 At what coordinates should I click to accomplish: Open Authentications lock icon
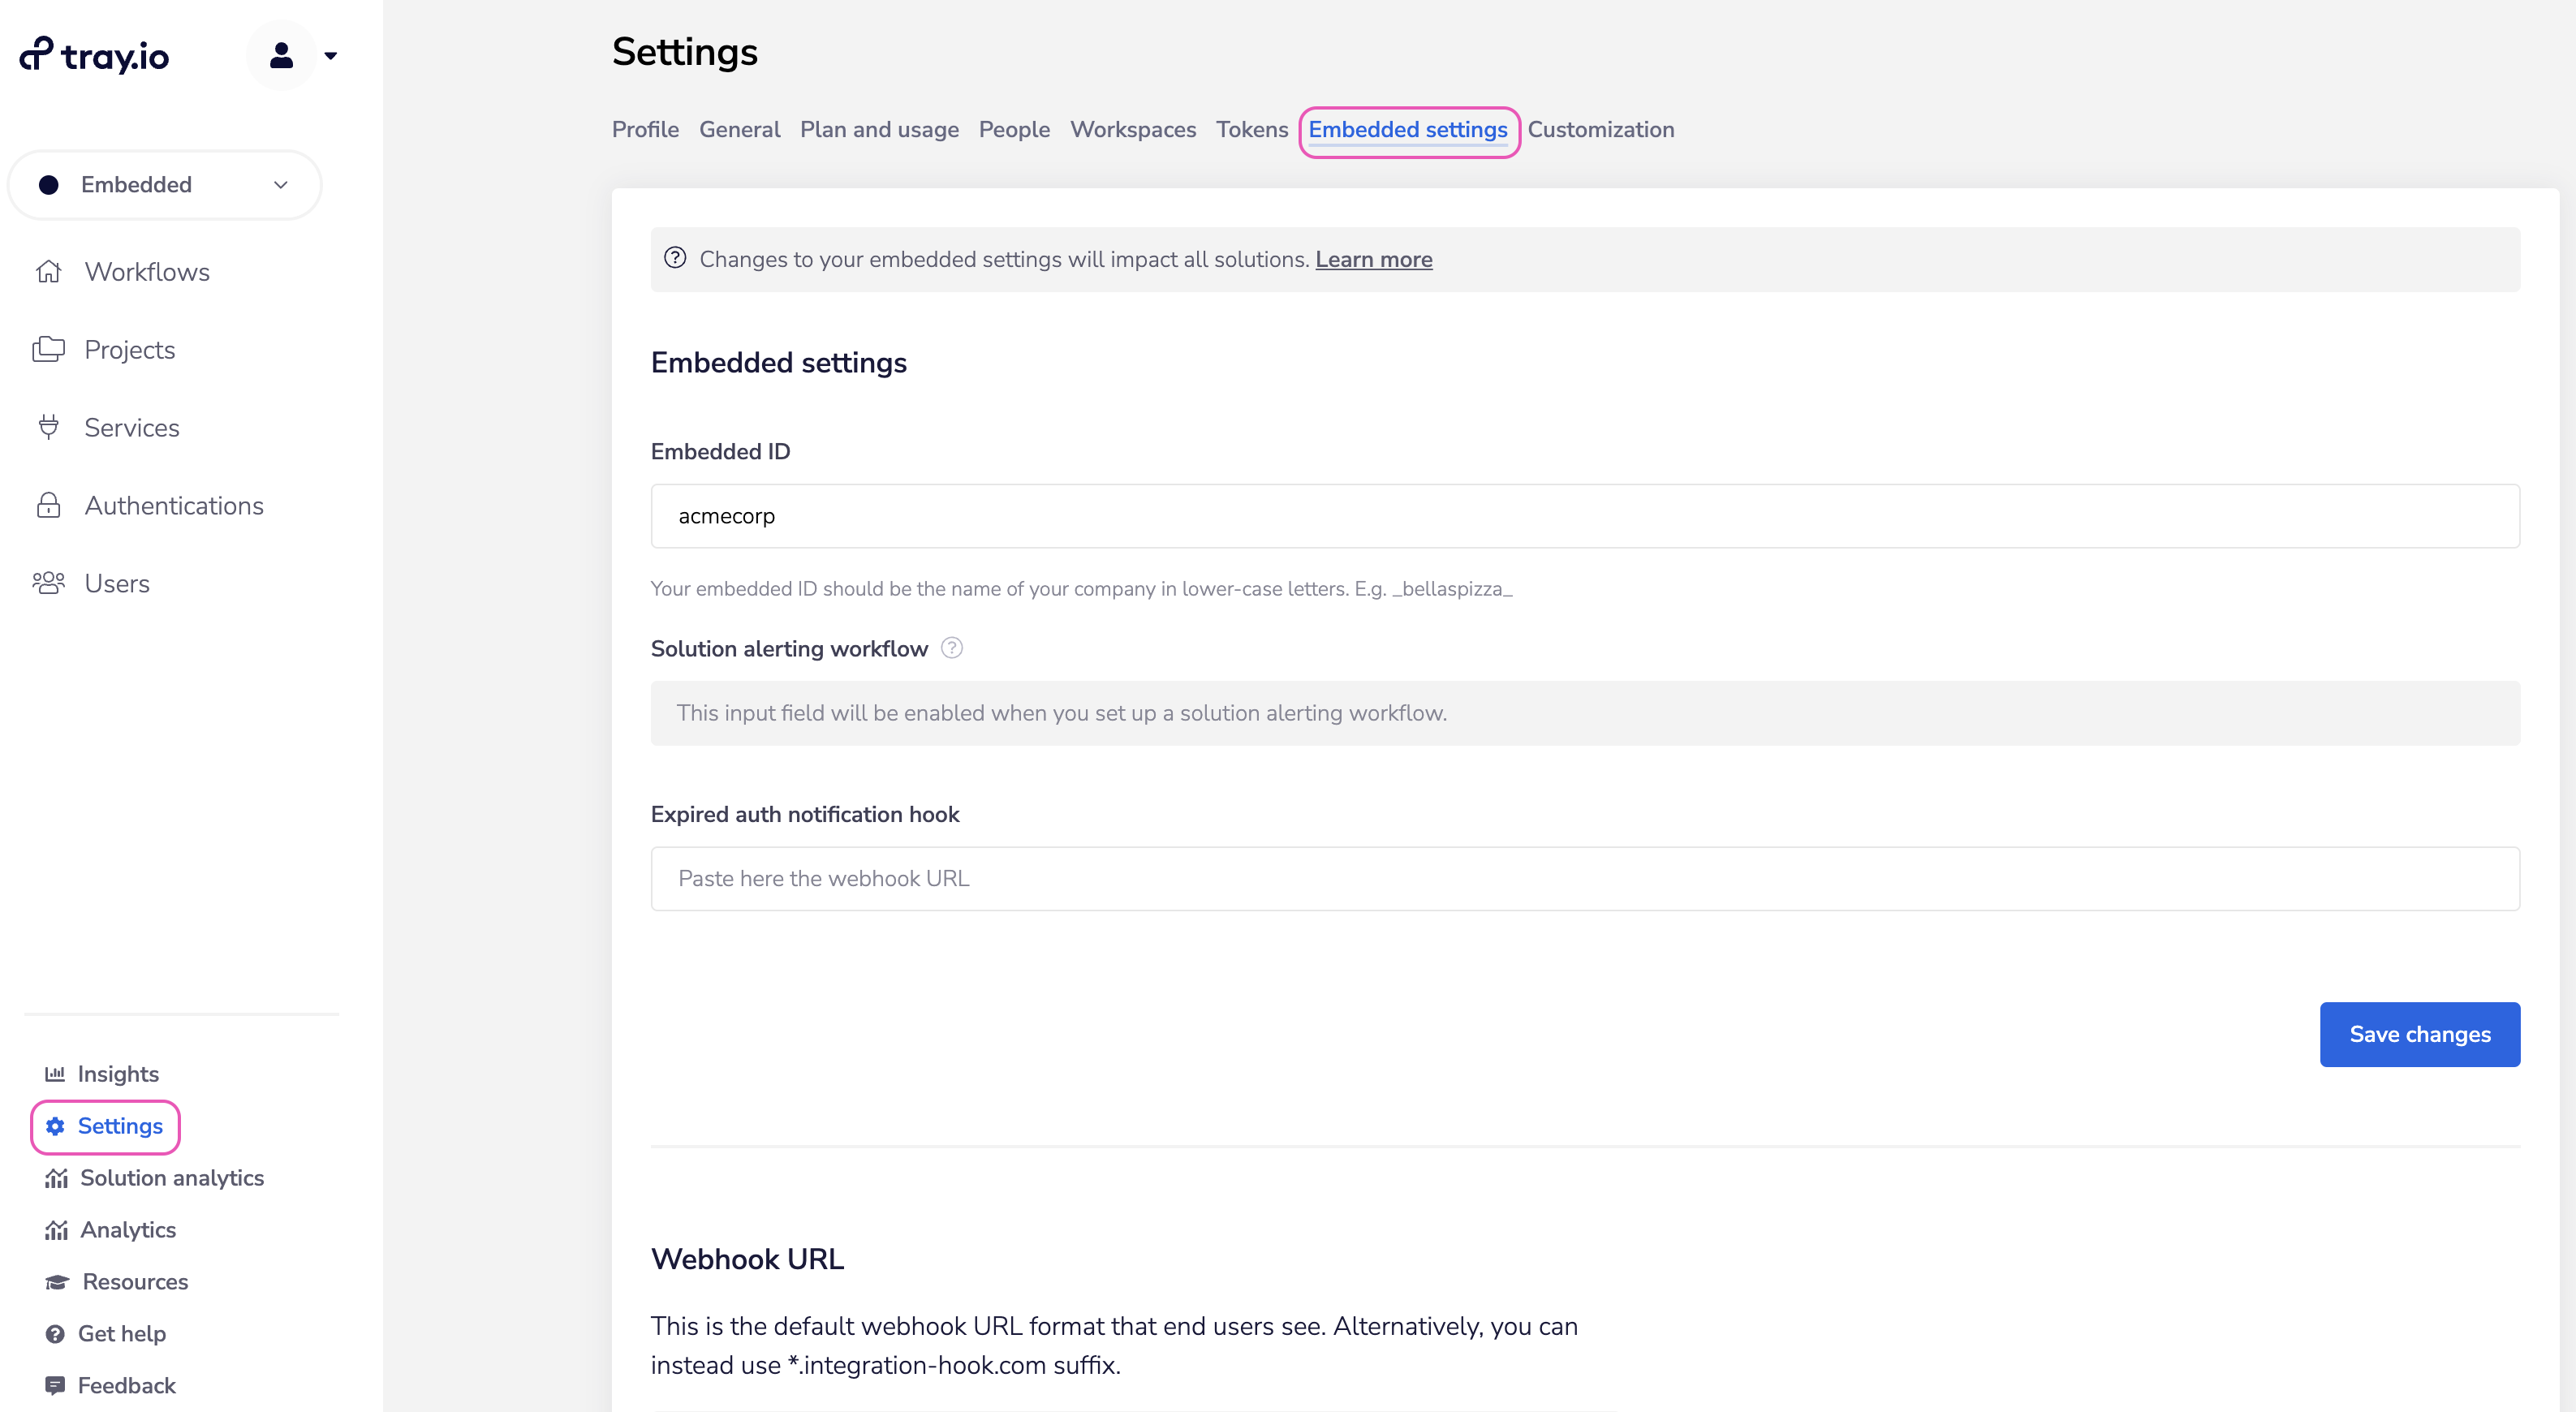click(x=48, y=506)
